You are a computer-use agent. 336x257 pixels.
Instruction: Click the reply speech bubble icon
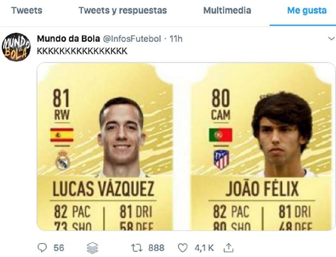(x=42, y=247)
